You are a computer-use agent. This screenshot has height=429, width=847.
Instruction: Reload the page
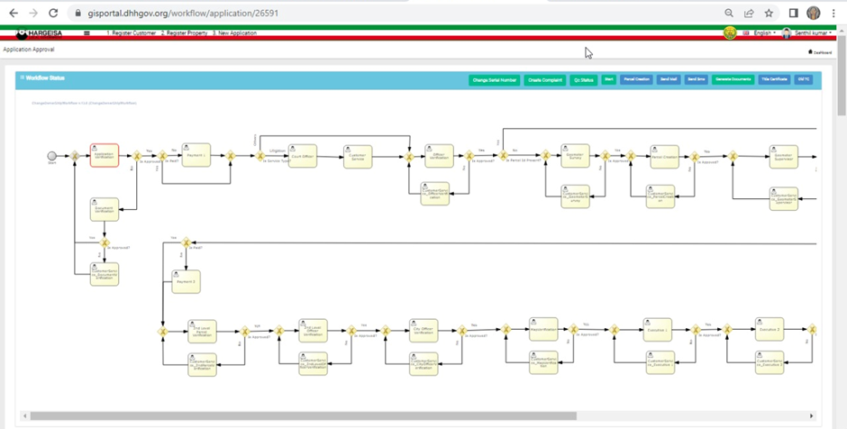pyautogui.click(x=53, y=13)
